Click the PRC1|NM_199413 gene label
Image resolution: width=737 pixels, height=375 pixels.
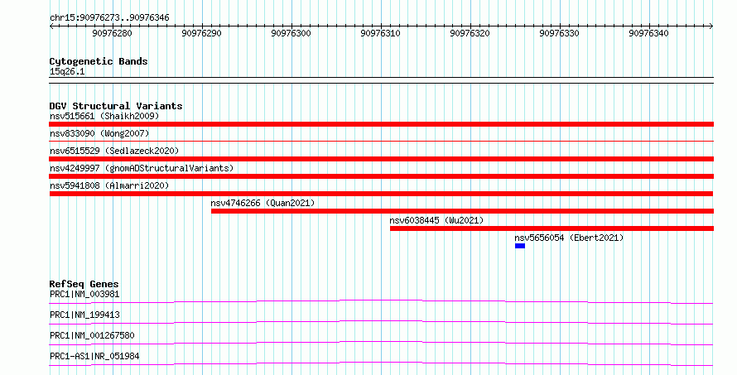point(84,315)
